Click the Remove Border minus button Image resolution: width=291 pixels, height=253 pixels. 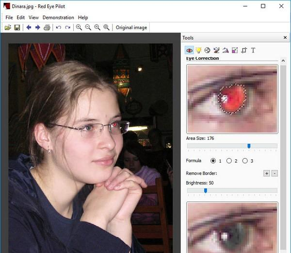[275, 173]
